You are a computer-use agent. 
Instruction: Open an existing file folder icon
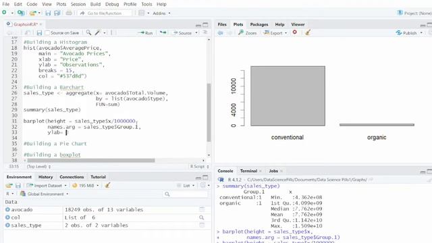[33, 13]
